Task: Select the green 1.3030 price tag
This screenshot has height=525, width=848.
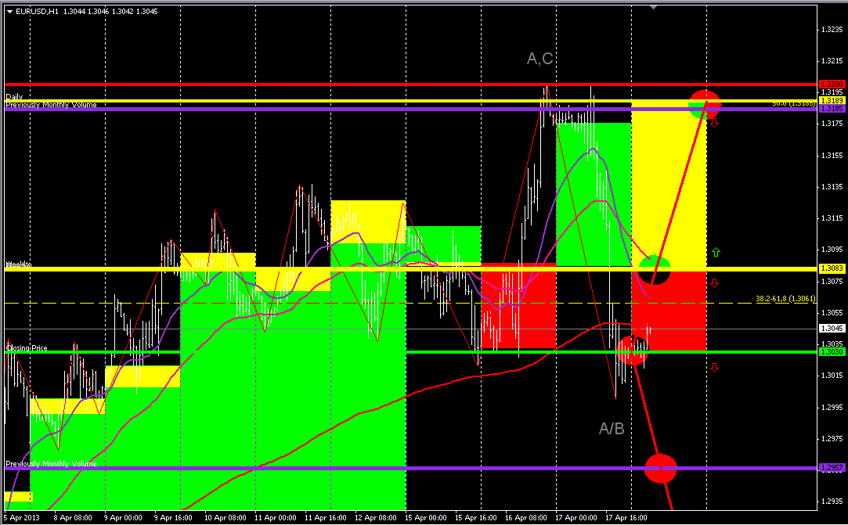Action: point(831,351)
